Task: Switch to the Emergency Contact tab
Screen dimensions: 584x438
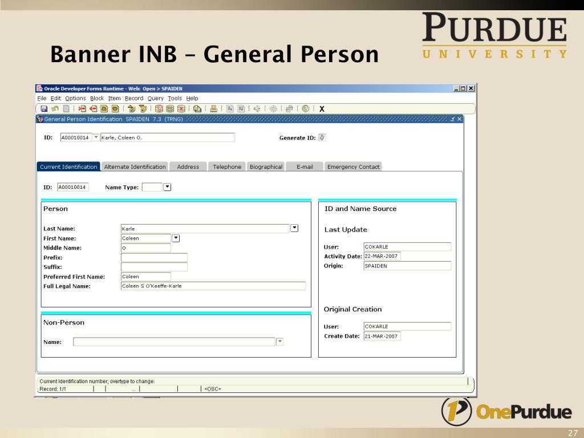Action: pyautogui.click(x=353, y=167)
